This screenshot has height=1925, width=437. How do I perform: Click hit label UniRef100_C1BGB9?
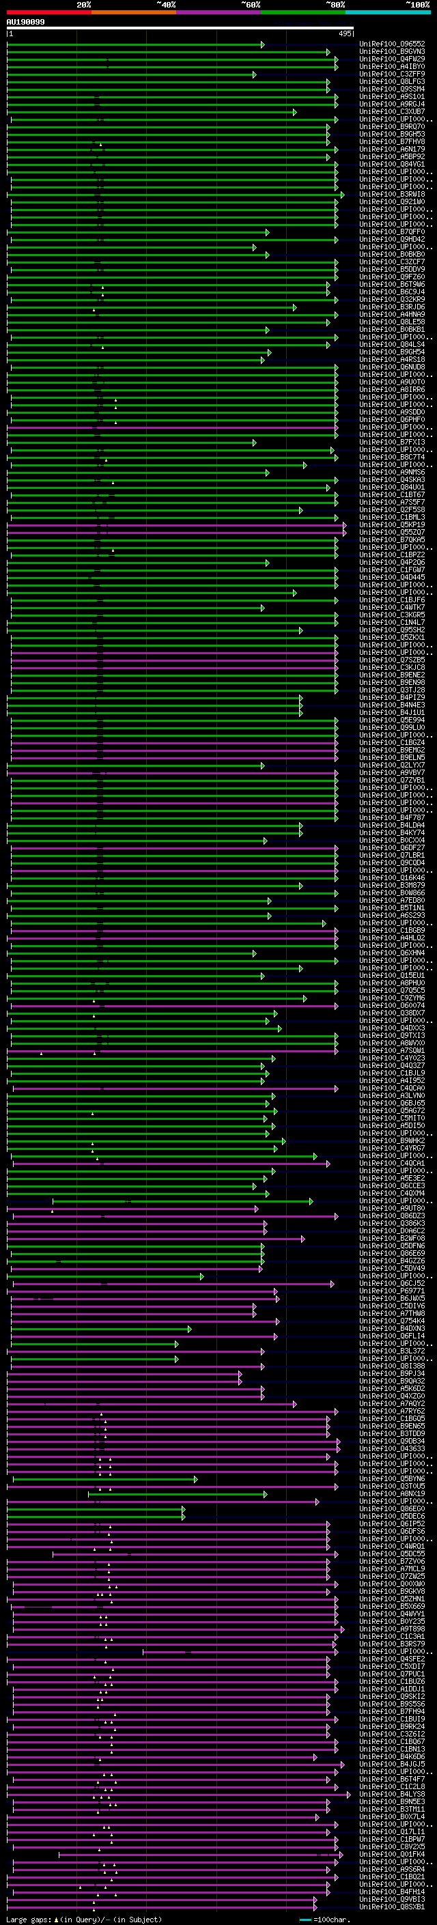tap(392, 930)
